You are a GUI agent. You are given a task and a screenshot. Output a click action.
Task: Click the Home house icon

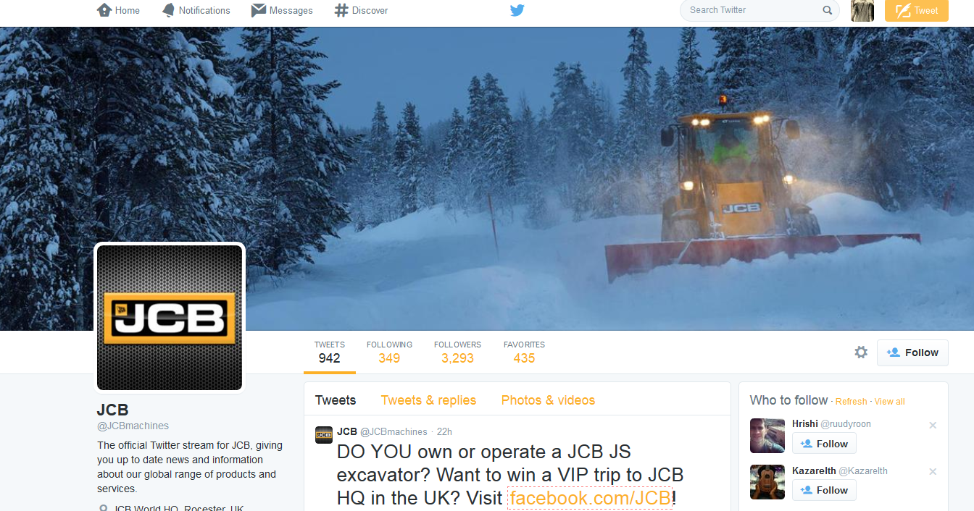104,10
